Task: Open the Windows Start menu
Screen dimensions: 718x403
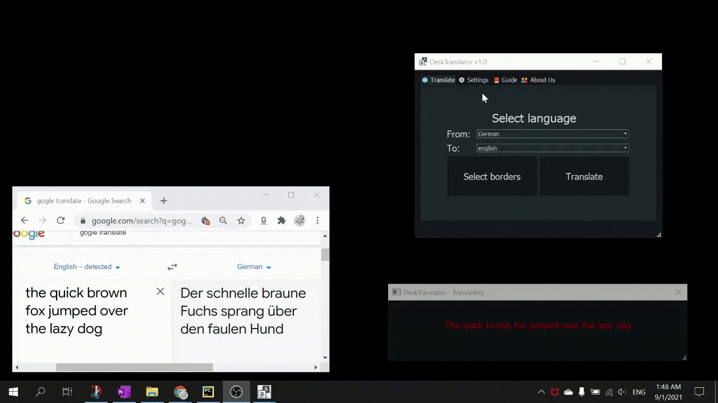Action: tap(13, 392)
